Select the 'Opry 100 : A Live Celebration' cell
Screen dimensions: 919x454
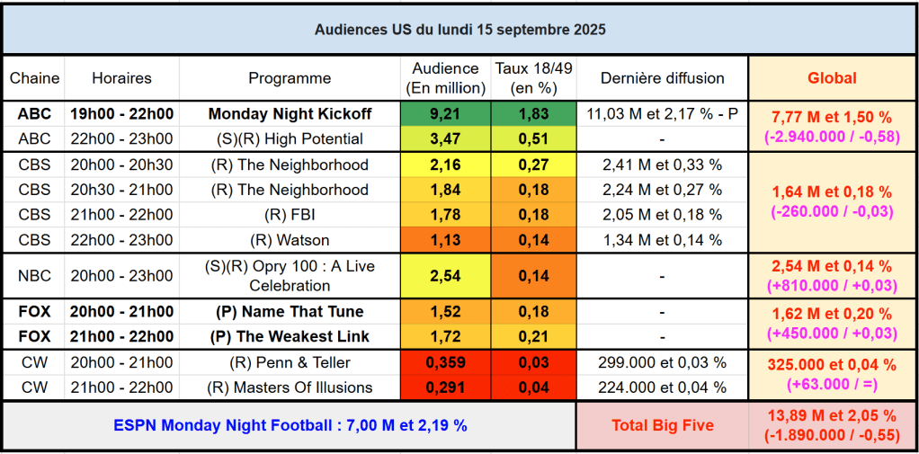coord(290,276)
